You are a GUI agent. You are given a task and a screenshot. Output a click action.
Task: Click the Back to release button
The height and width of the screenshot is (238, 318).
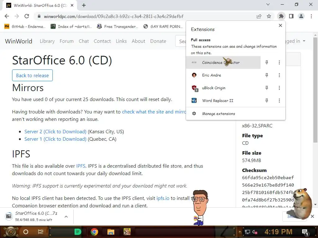click(x=32, y=75)
